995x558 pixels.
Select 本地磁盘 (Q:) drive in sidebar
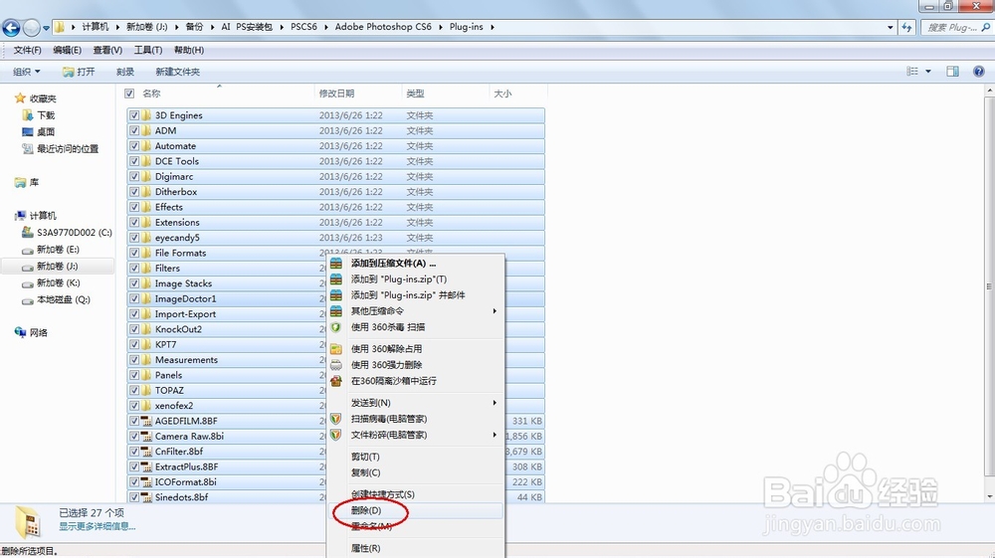(64, 300)
